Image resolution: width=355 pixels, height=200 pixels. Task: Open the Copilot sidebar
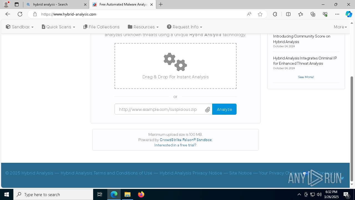pyautogui.click(x=349, y=14)
